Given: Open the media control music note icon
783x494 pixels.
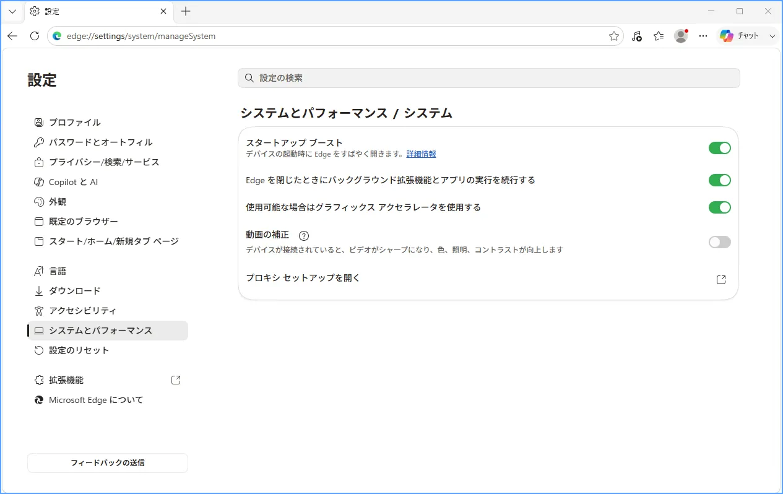Looking at the screenshot, I should (637, 36).
